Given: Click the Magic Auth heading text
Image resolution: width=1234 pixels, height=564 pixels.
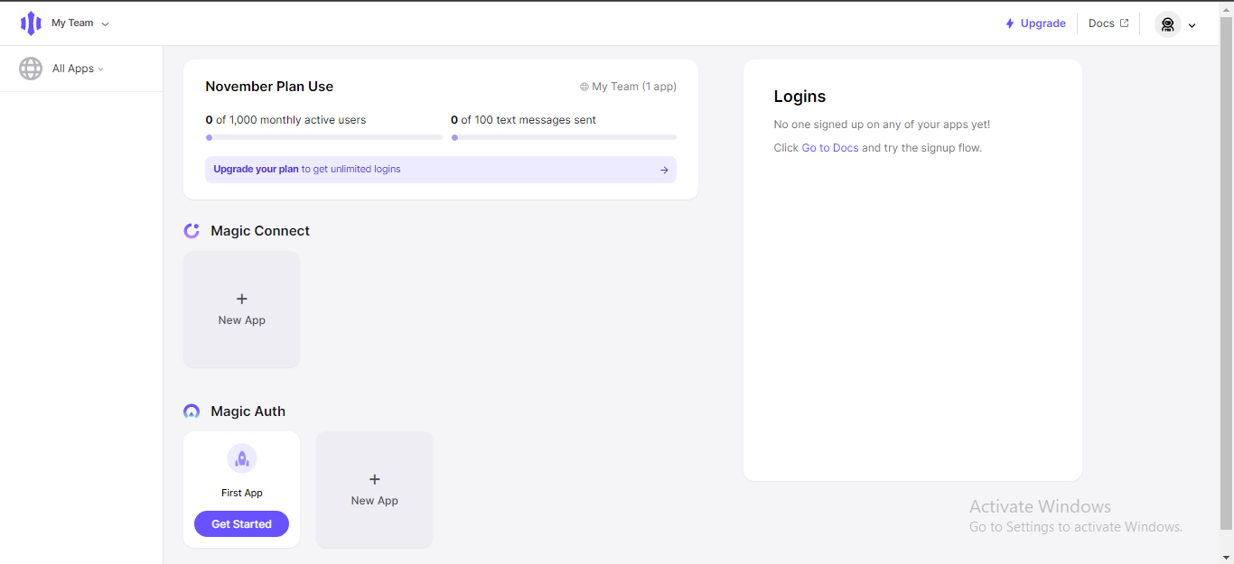Looking at the screenshot, I should click(x=248, y=411).
